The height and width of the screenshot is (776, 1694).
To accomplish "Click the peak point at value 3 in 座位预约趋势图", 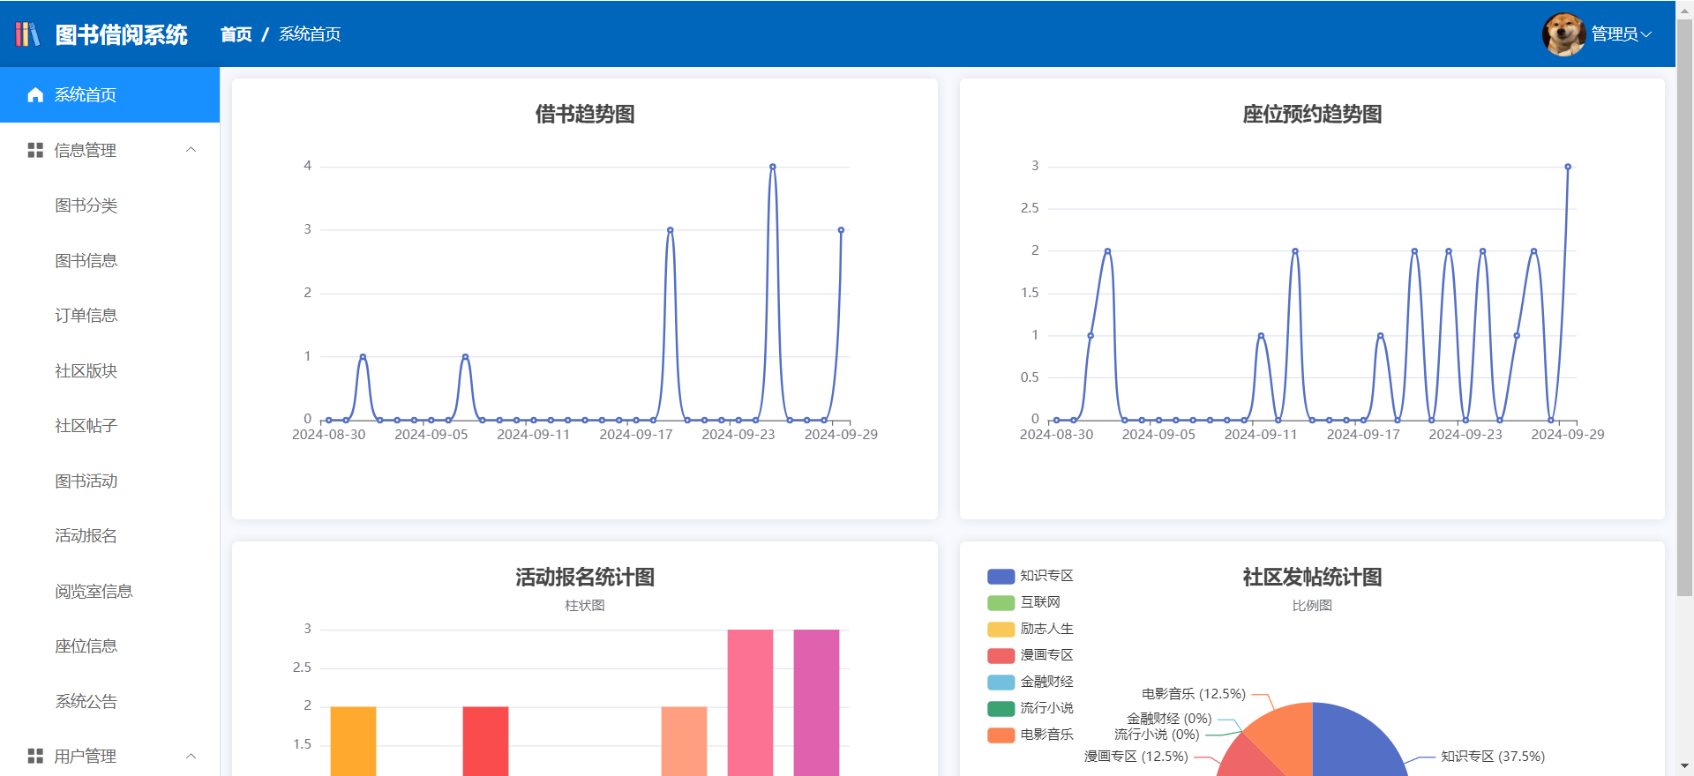I will (x=1568, y=167).
